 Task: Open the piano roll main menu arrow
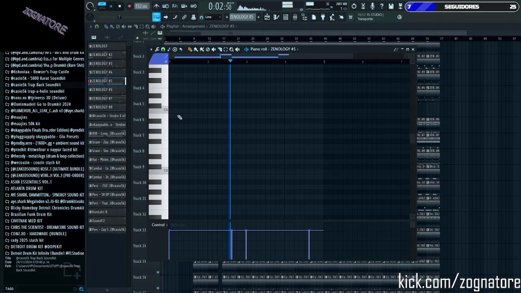click(151, 49)
